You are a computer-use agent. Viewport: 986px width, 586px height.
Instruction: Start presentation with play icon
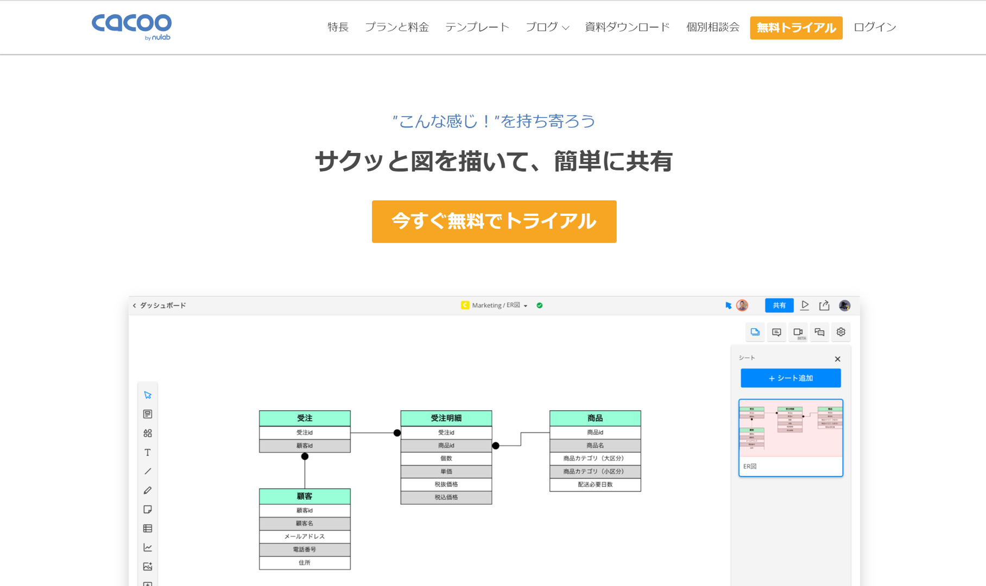pos(805,305)
